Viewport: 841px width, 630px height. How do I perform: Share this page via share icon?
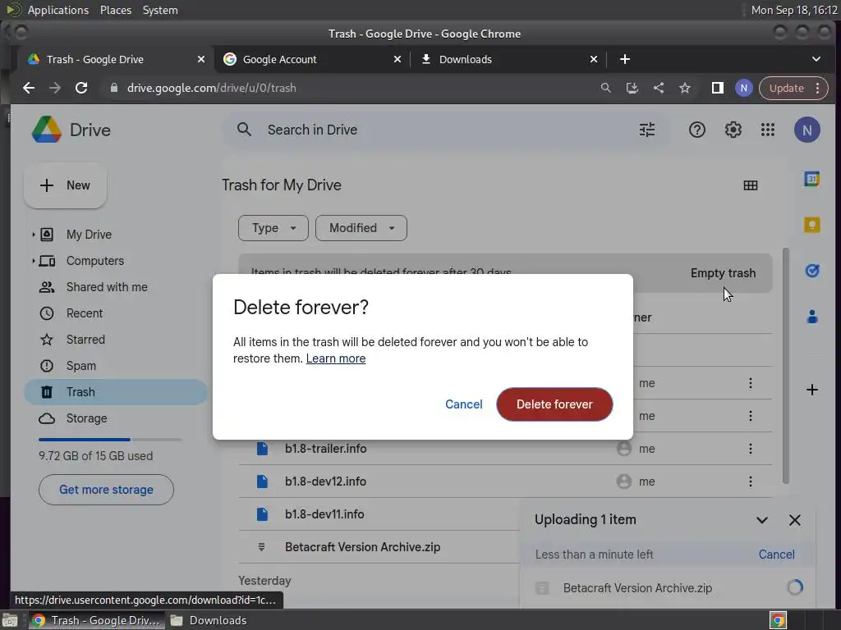tap(658, 88)
